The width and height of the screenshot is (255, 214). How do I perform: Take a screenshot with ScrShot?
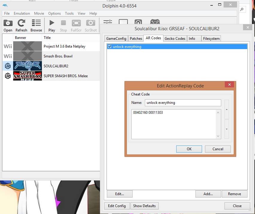(91, 26)
